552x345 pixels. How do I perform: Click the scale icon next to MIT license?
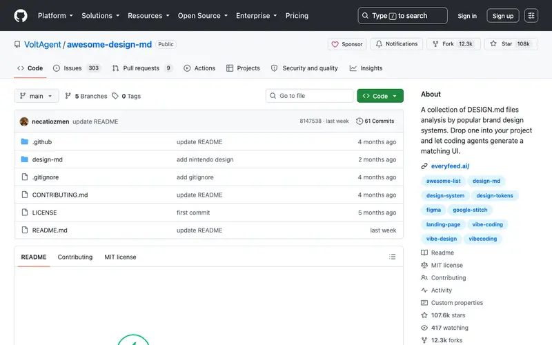click(x=424, y=265)
